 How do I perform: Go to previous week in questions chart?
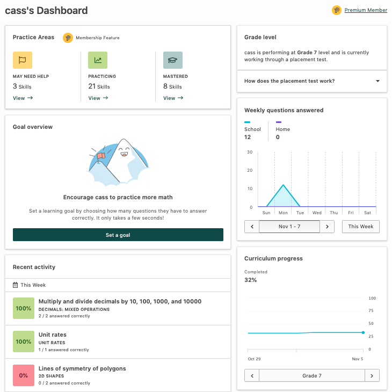pos(252,227)
